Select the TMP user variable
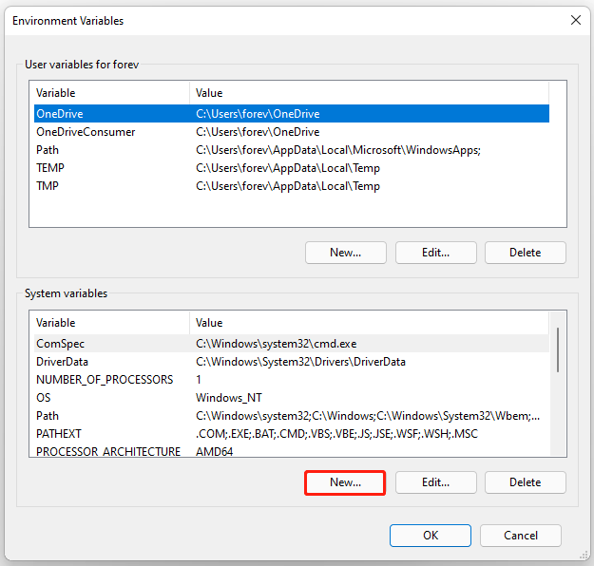This screenshot has width=594, height=566. pyautogui.click(x=292, y=186)
